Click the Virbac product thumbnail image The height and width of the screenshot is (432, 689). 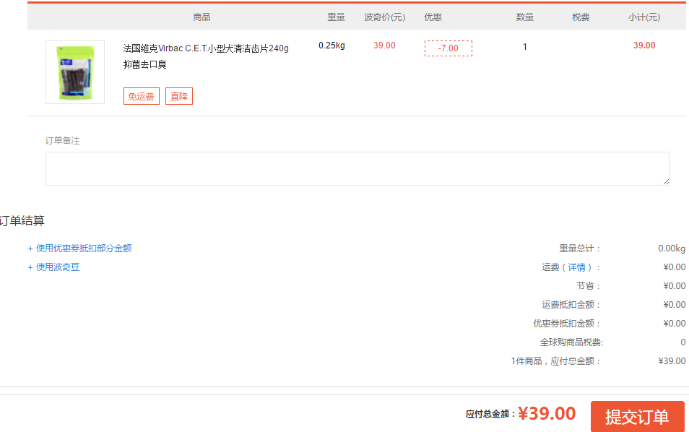[75, 72]
